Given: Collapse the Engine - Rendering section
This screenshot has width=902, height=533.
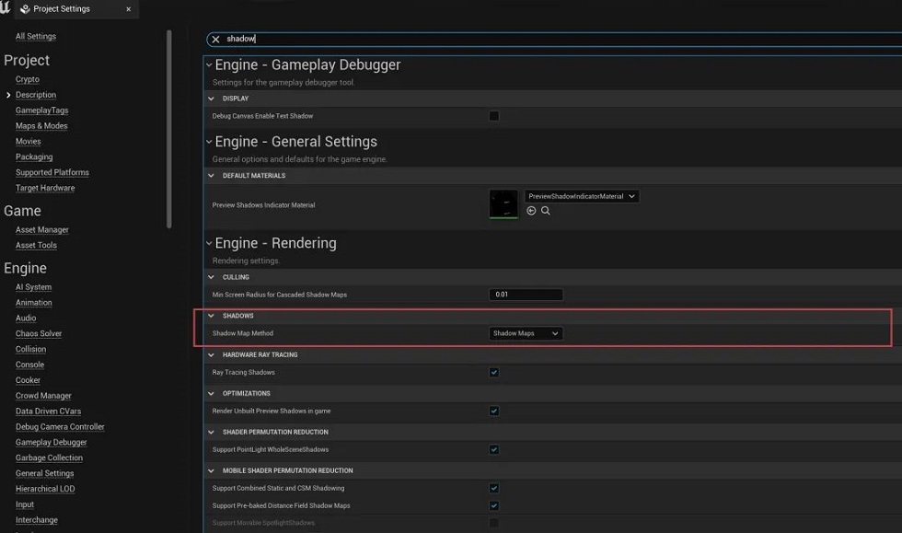Looking at the screenshot, I should point(210,244).
